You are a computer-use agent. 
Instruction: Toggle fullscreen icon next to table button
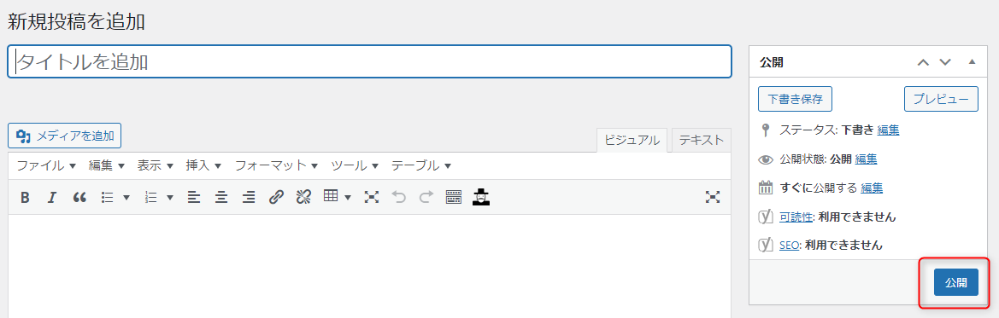[x=372, y=198]
